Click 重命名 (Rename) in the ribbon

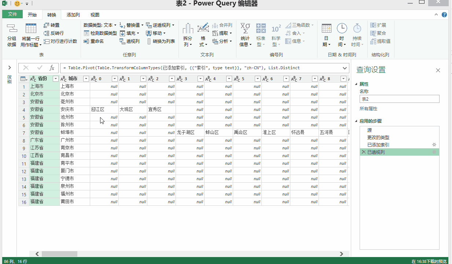pyautogui.click(x=93, y=41)
